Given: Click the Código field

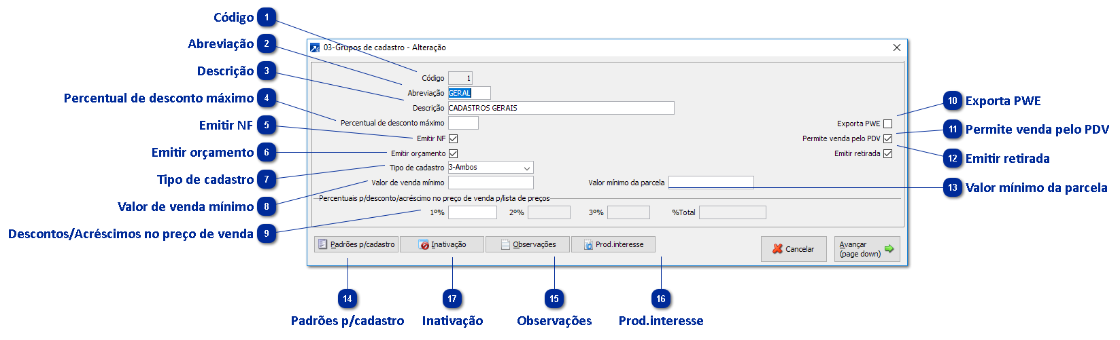Looking at the screenshot, I should coord(460,78).
